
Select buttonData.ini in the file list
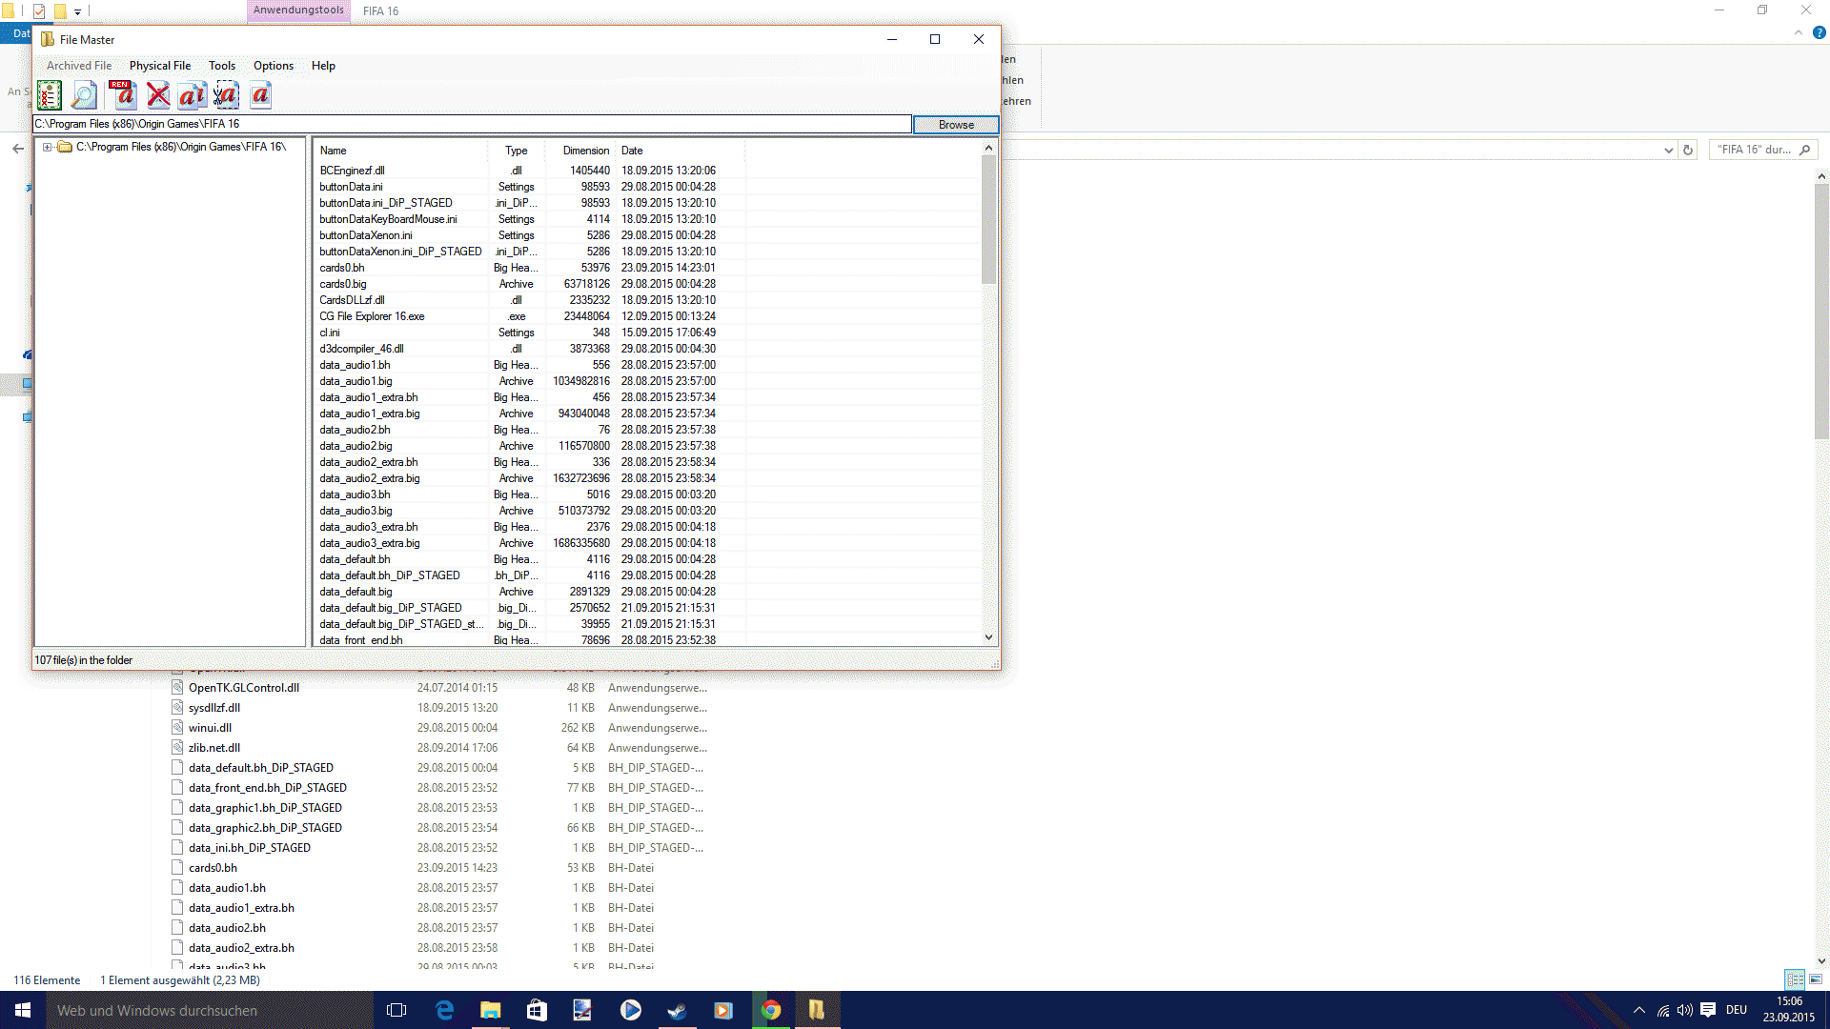click(351, 187)
